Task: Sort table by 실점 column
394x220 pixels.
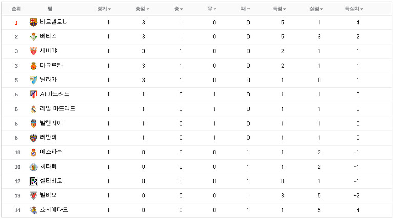Action: [x=316, y=9]
